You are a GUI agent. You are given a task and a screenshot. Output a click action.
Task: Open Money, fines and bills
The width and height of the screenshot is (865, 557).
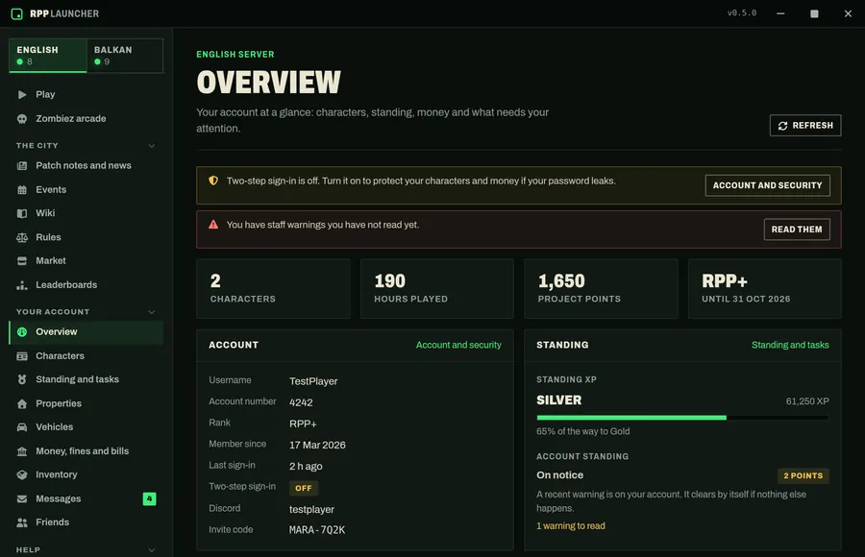click(86, 451)
